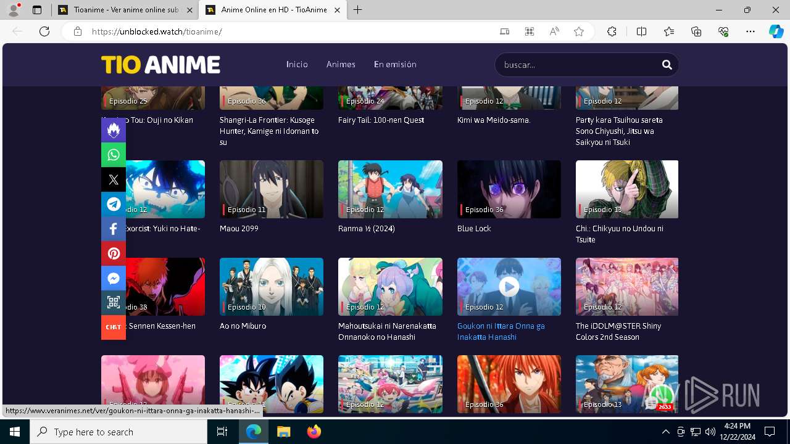Open Windows Start menu

15,432
